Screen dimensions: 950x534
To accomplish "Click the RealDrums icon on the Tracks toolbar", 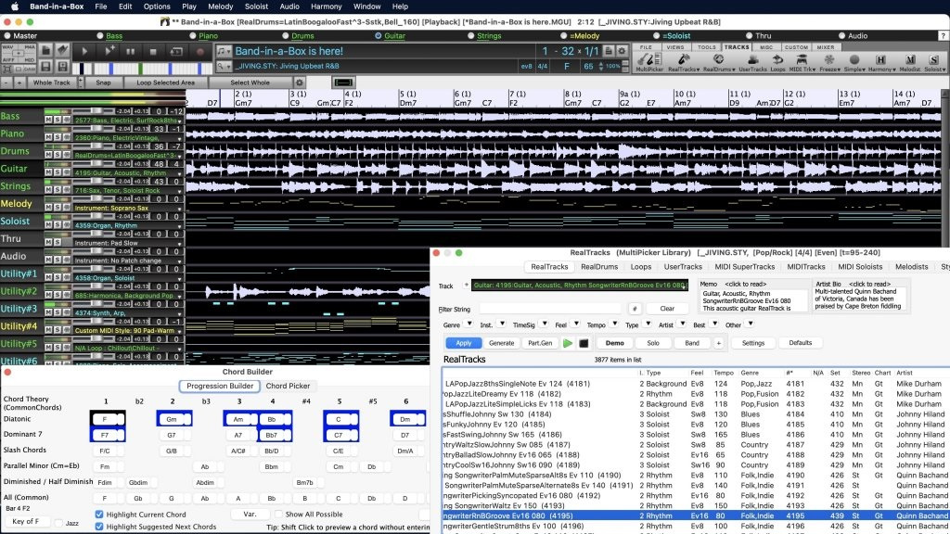I will [x=717, y=60].
